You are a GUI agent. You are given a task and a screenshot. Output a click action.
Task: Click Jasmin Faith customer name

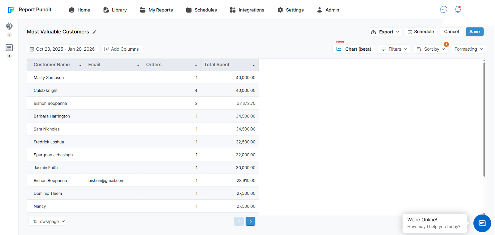pyautogui.click(x=46, y=168)
